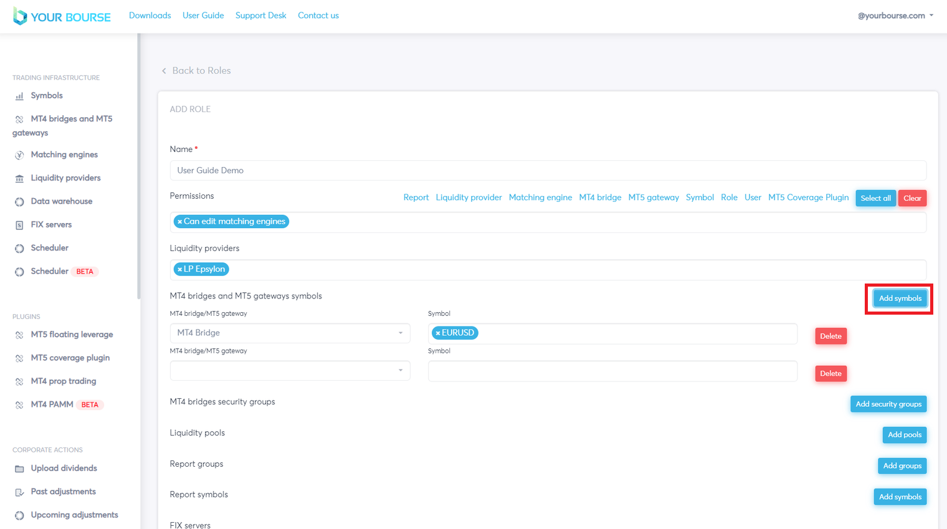
Task: Click the MT4 prop trading icon
Action: [19, 381]
